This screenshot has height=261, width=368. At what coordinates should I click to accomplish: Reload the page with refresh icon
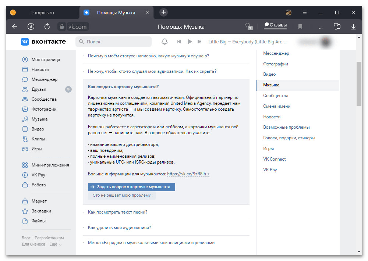click(x=47, y=26)
